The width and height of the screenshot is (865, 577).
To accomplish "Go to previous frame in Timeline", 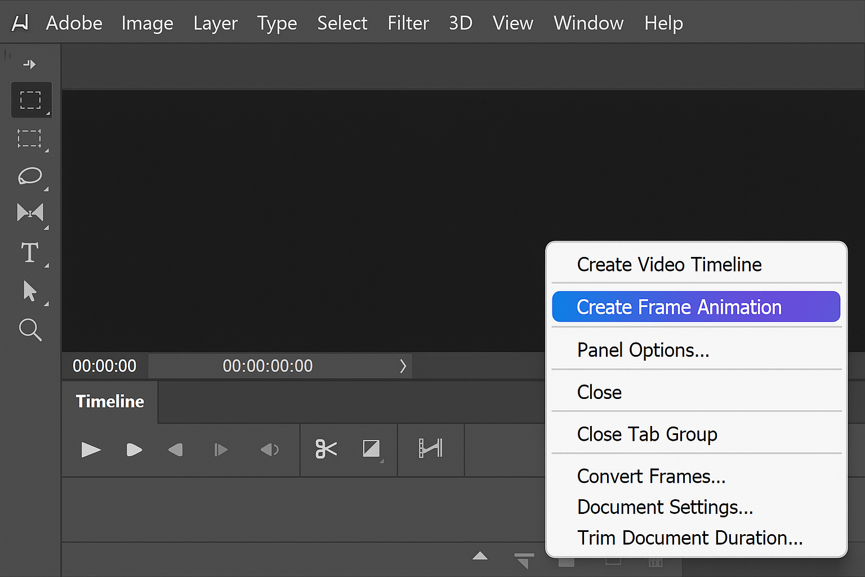I will click(176, 450).
